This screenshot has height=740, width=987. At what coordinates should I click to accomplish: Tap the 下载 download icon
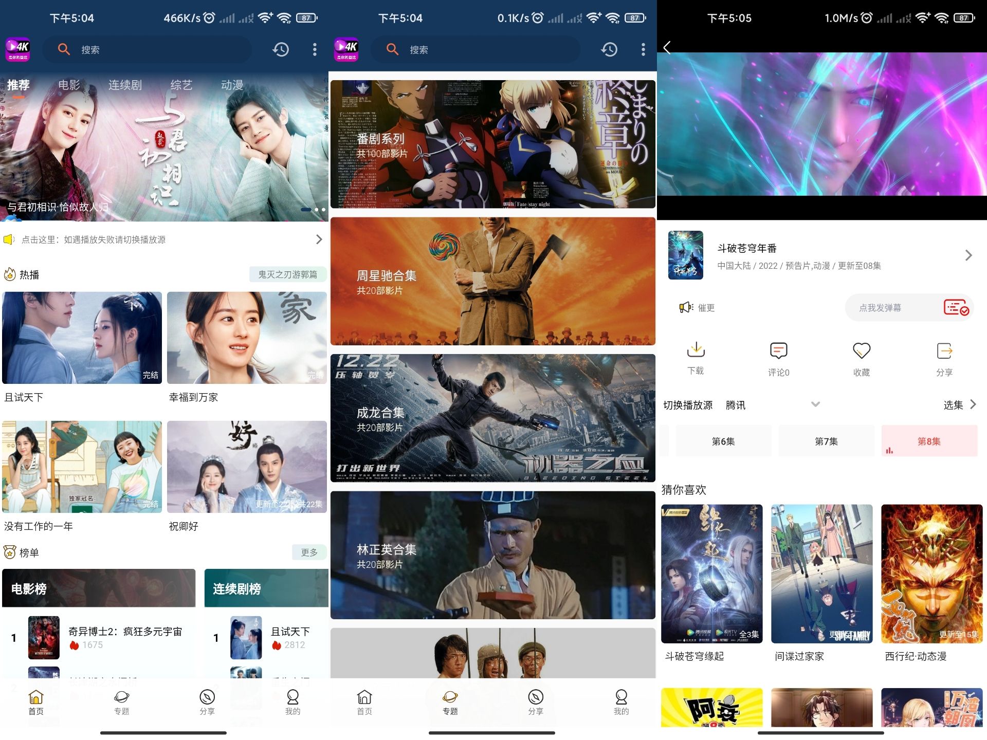(696, 358)
